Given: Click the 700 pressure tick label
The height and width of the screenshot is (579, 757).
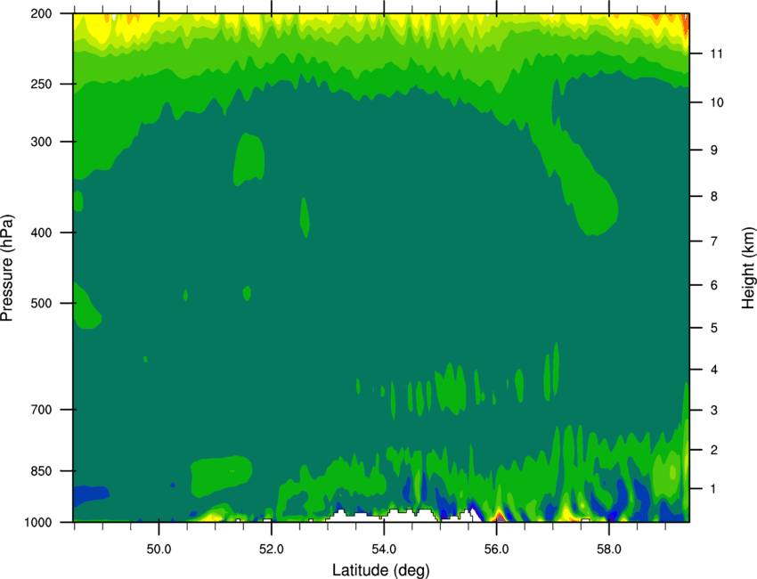Looking at the screenshot, I should click(41, 410).
